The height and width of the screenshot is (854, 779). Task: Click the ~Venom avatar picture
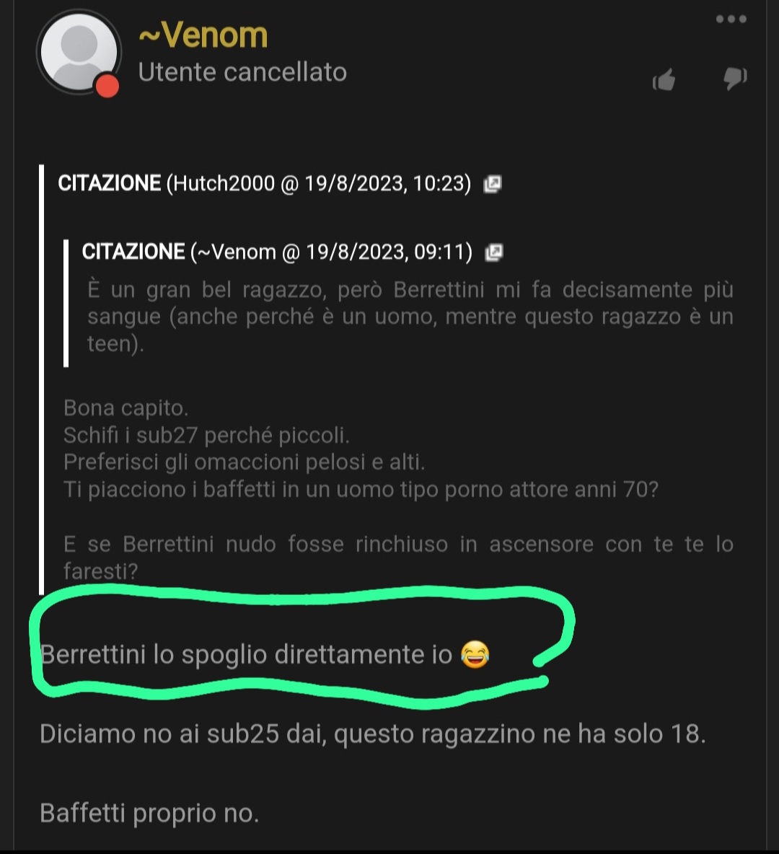click(79, 52)
